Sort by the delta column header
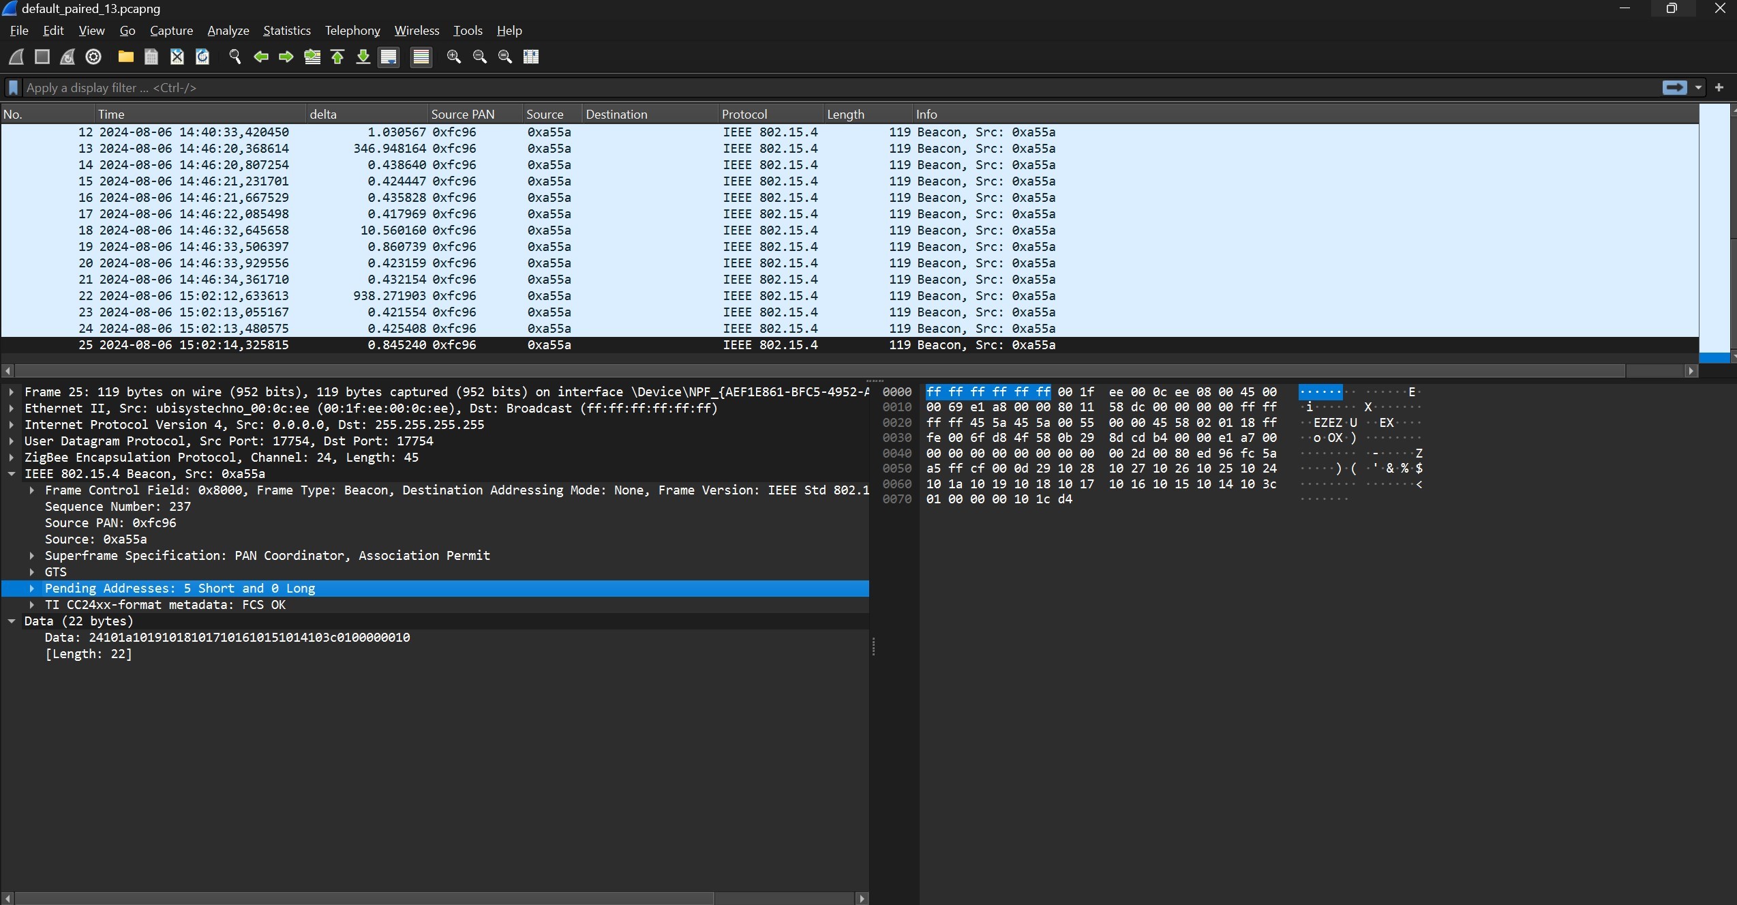The image size is (1737, 905). click(367, 114)
